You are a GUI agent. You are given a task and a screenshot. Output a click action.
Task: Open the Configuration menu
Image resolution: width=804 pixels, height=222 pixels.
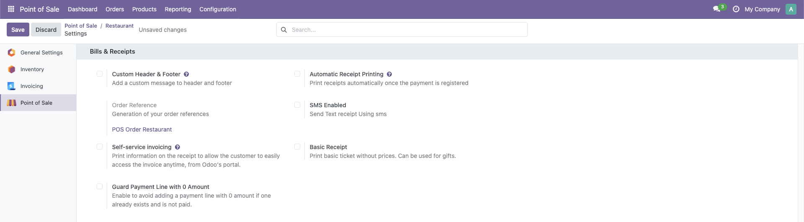tap(218, 9)
